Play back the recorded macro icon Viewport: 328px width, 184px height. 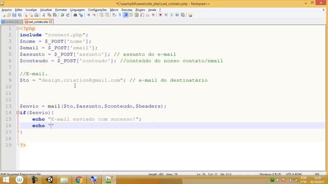pos(172,15)
